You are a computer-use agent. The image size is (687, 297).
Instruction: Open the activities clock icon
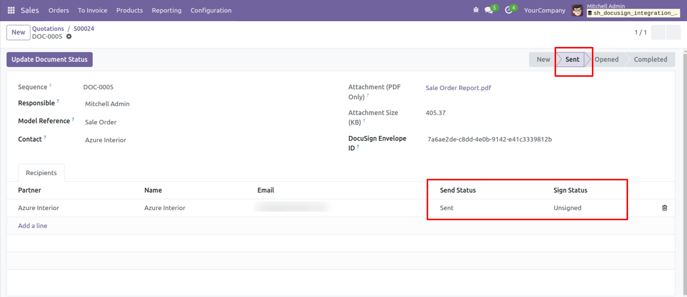point(508,10)
